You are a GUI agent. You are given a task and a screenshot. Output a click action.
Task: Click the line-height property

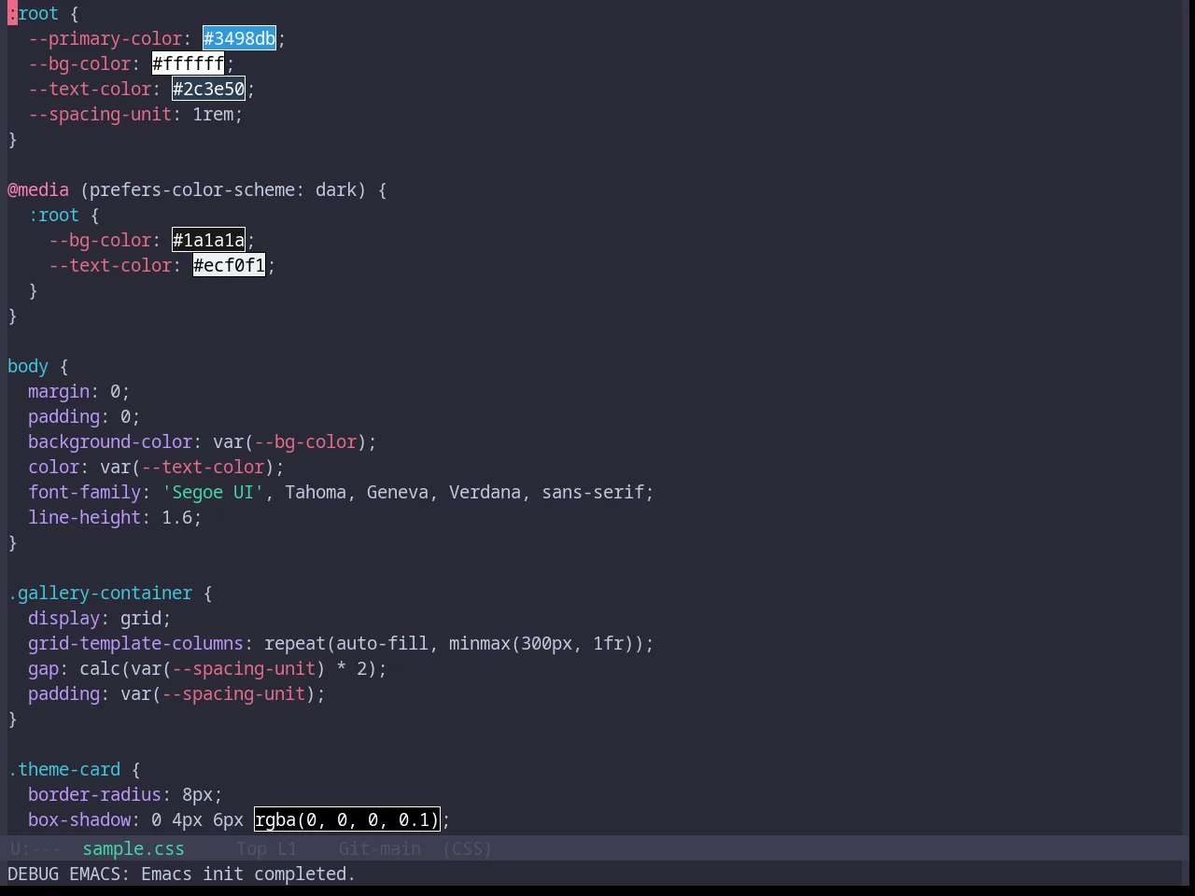(x=84, y=517)
